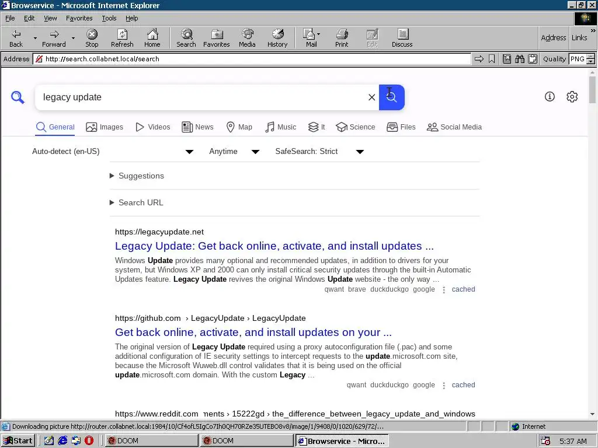
Task: Refresh the current page
Action: point(122,38)
